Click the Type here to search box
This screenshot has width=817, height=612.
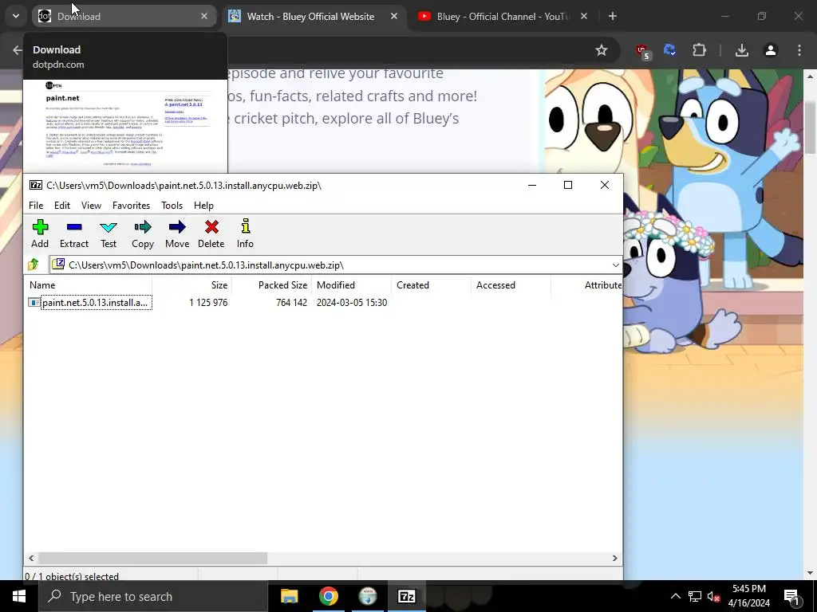click(x=152, y=596)
